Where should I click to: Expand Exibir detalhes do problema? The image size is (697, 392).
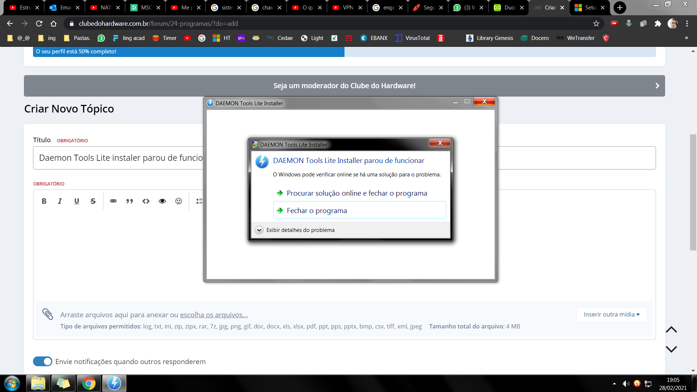[x=295, y=230]
